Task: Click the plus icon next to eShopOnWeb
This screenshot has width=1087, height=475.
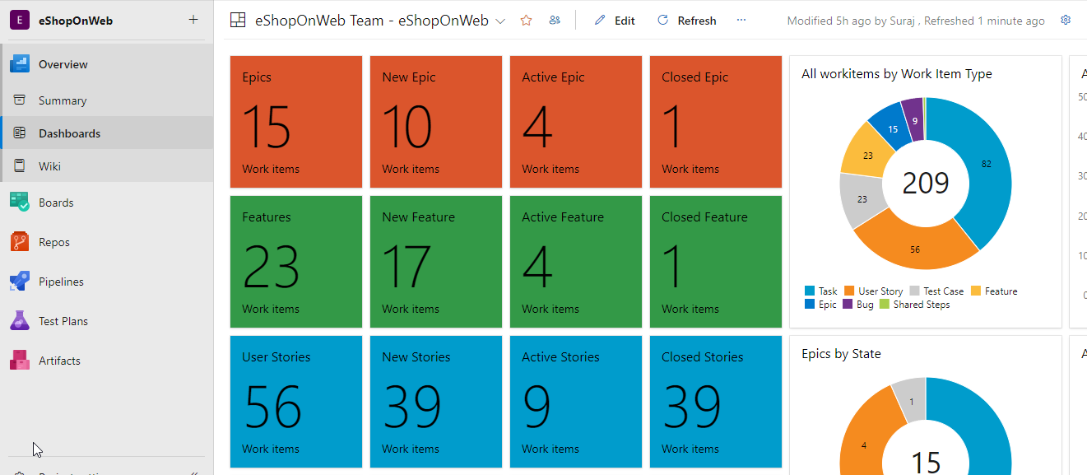Action: point(193,20)
